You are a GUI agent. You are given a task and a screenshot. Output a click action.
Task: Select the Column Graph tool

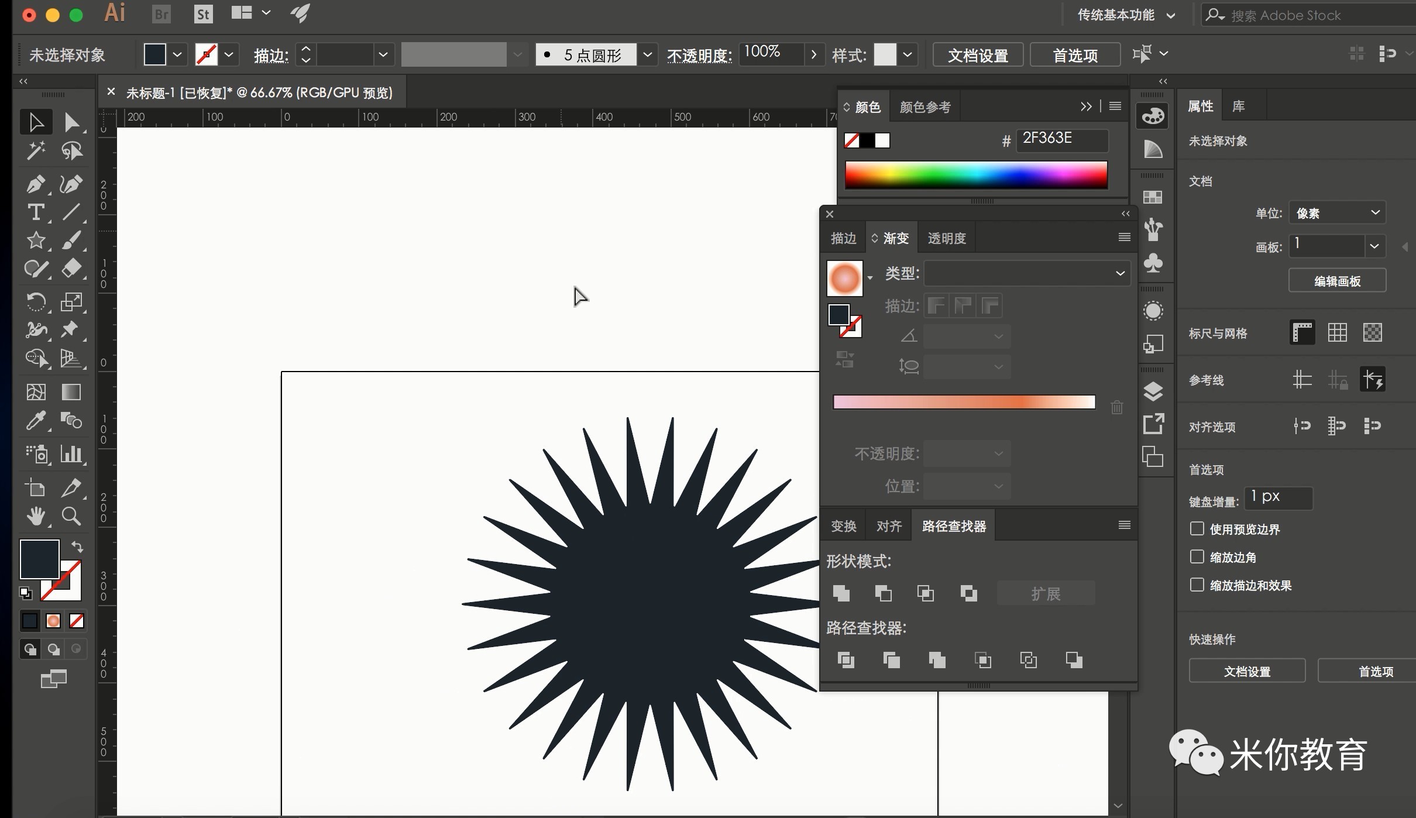click(x=71, y=454)
